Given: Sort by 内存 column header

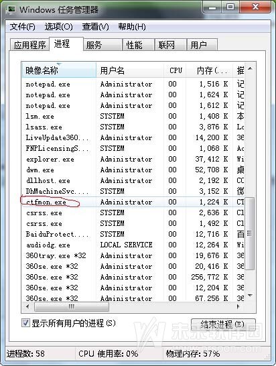Looking at the screenshot, I should (210, 70).
